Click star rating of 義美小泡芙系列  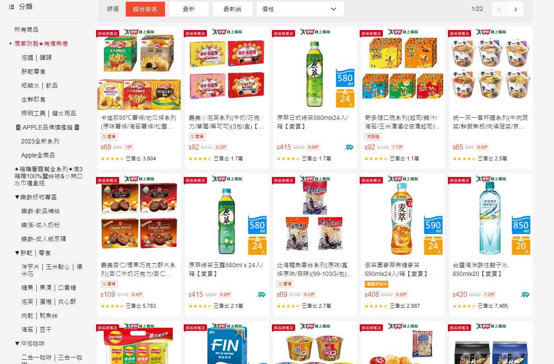click(x=200, y=159)
